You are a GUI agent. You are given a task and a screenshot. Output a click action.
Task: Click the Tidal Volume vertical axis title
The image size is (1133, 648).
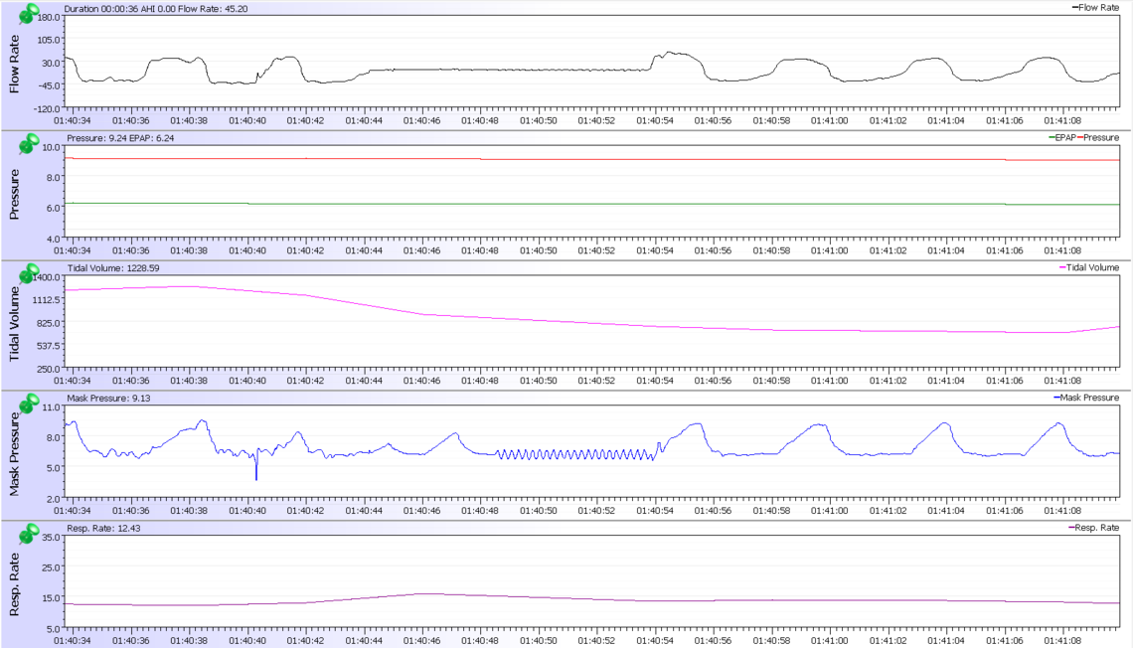pos(14,324)
